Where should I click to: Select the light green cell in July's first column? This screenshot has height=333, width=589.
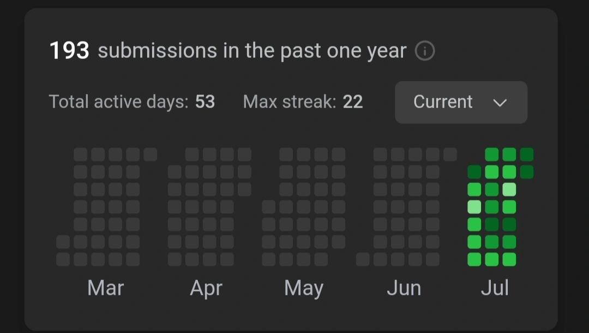pyautogui.click(x=474, y=207)
